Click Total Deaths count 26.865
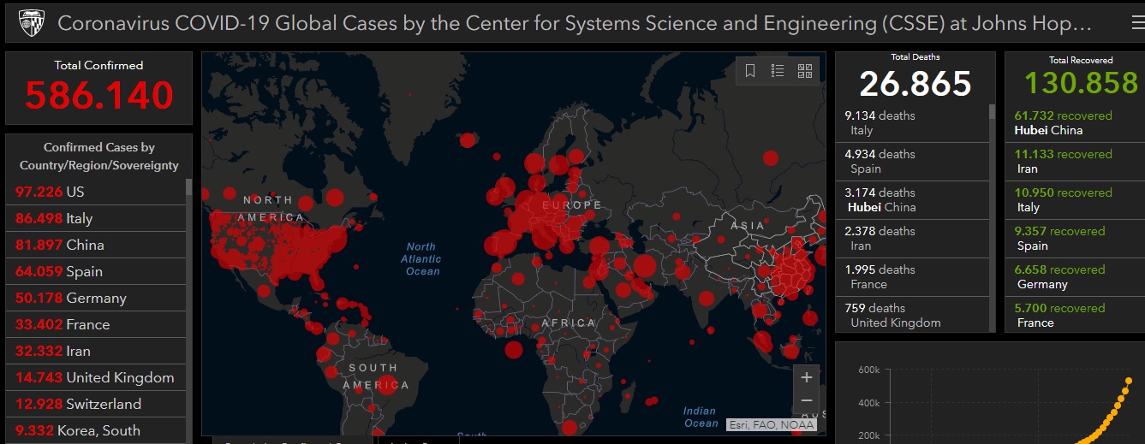This screenshot has width=1145, height=444. coord(915,83)
